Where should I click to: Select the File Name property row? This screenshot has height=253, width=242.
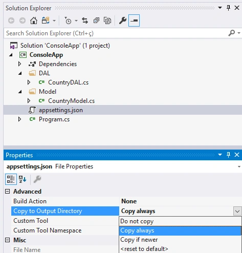(x=65, y=249)
